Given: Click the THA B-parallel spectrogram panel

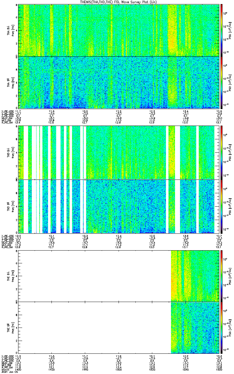Looking at the screenshot, I should pyautogui.click(x=119, y=82).
